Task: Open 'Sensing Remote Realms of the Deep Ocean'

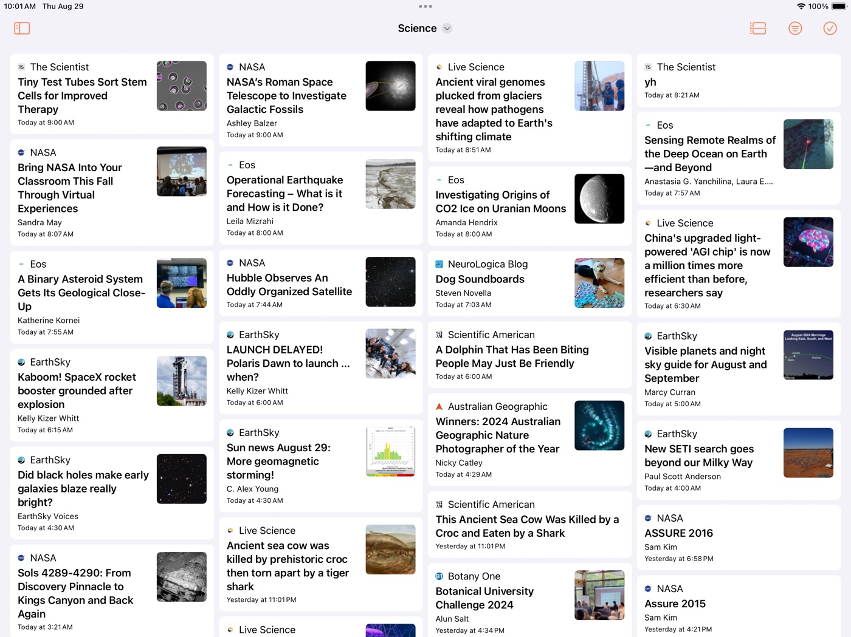Action: [x=739, y=158]
